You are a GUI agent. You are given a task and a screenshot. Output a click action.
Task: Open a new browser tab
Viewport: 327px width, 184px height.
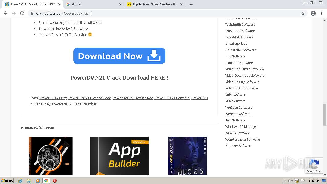[x=191, y=4]
